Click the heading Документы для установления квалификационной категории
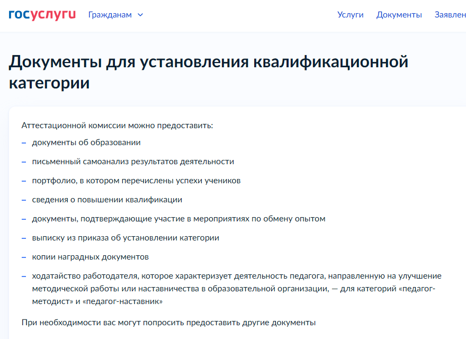This screenshot has height=339, width=466. coord(208,72)
